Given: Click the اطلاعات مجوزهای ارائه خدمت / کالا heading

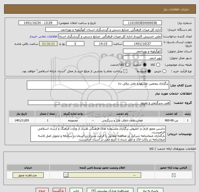Looking at the screenshot, I should [x=173, y=149].
